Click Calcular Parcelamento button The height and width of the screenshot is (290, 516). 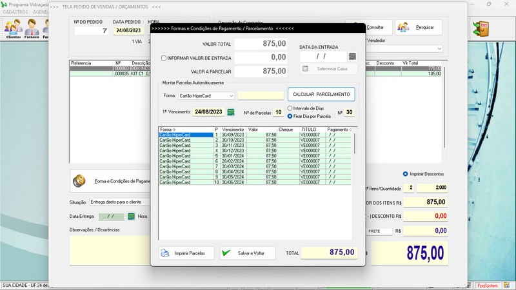321,95
